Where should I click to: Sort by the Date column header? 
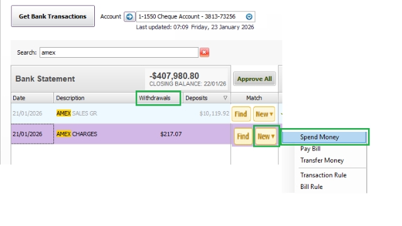[32, 98]
